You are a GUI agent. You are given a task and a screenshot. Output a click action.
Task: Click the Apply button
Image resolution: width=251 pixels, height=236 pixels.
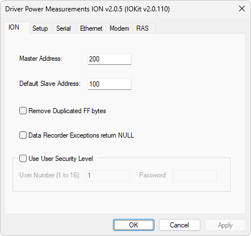(x=225, y=225)
